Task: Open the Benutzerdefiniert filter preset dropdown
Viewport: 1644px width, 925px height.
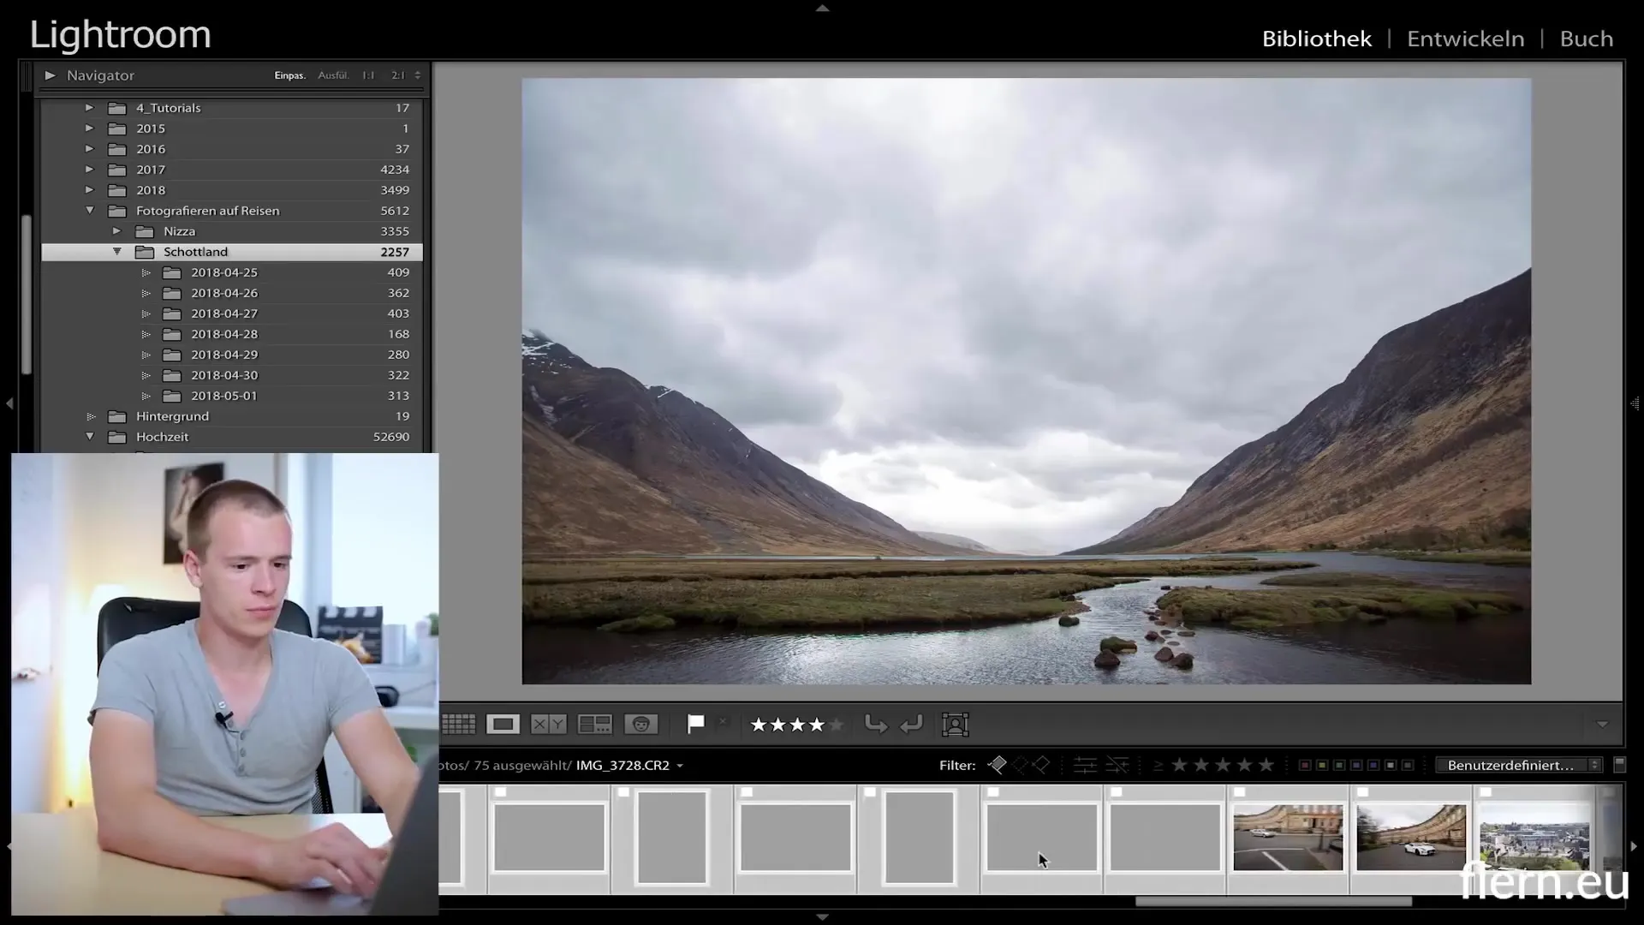Action: (1520, 765)
